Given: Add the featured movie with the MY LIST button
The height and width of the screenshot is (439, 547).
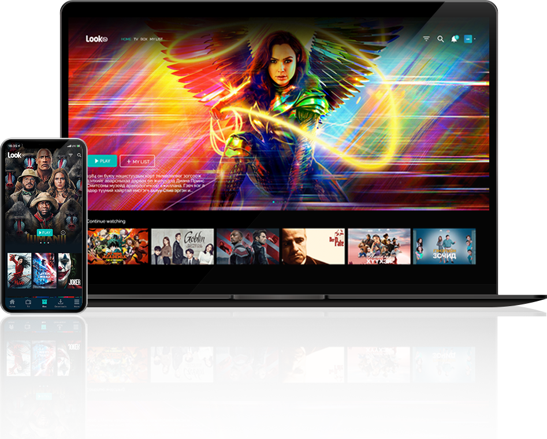Looking at the screenshot, I should (x=137, y=162).
